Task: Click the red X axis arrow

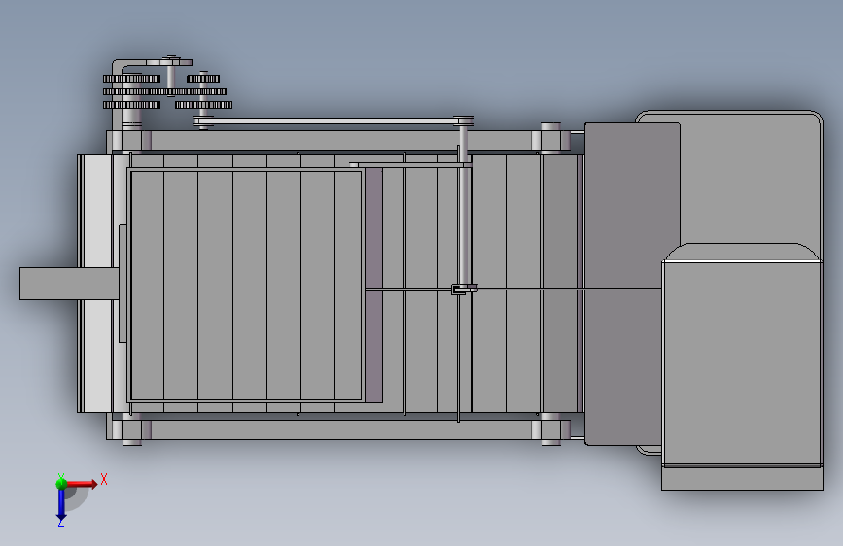Action: pos(82,484)
